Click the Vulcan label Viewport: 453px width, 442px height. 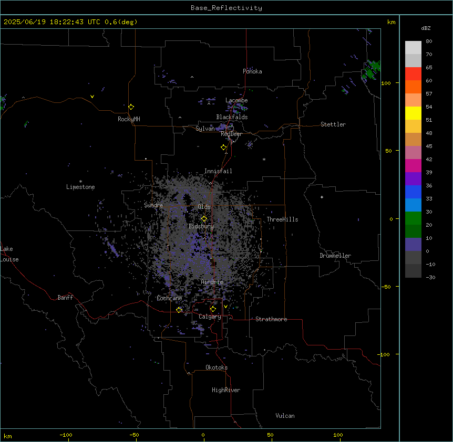tap(285, 416)
